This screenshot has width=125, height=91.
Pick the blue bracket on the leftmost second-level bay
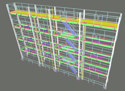coord(27,27)
